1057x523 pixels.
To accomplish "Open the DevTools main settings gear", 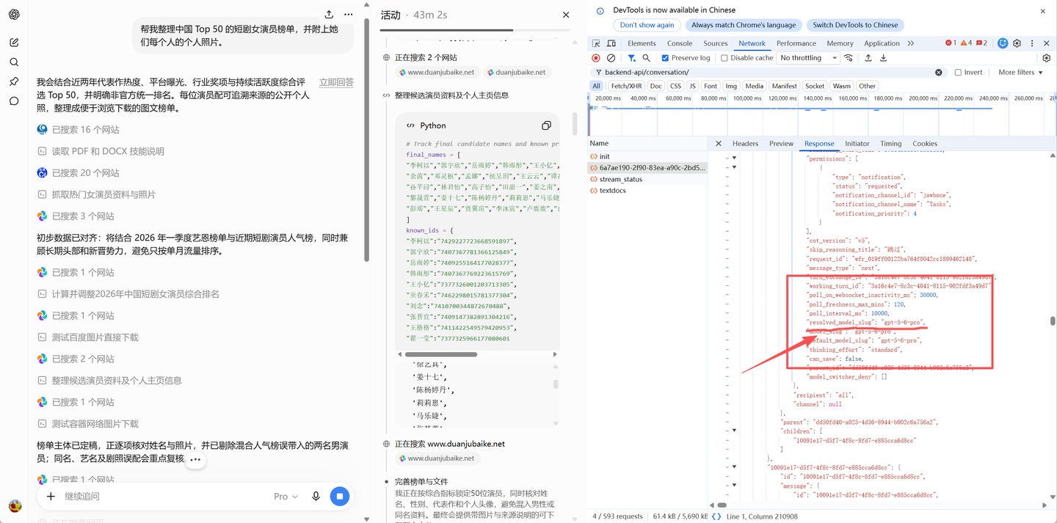I will click(1017, 43).
